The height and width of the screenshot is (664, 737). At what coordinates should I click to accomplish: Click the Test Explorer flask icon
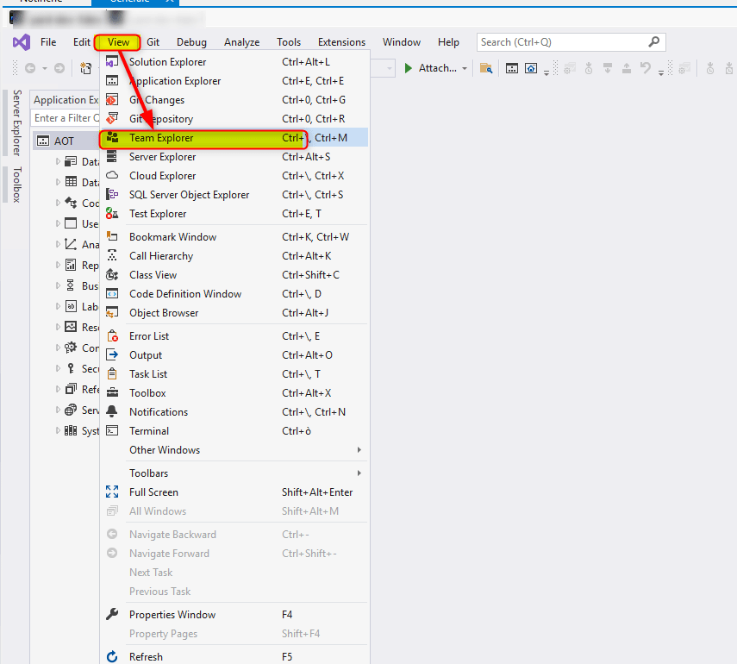click(x=112, y=214)
